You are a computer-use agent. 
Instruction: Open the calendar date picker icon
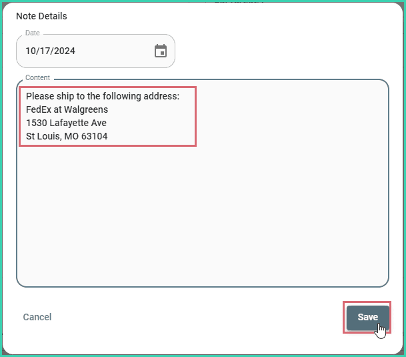pyautogui.click(x=161, y=51)
